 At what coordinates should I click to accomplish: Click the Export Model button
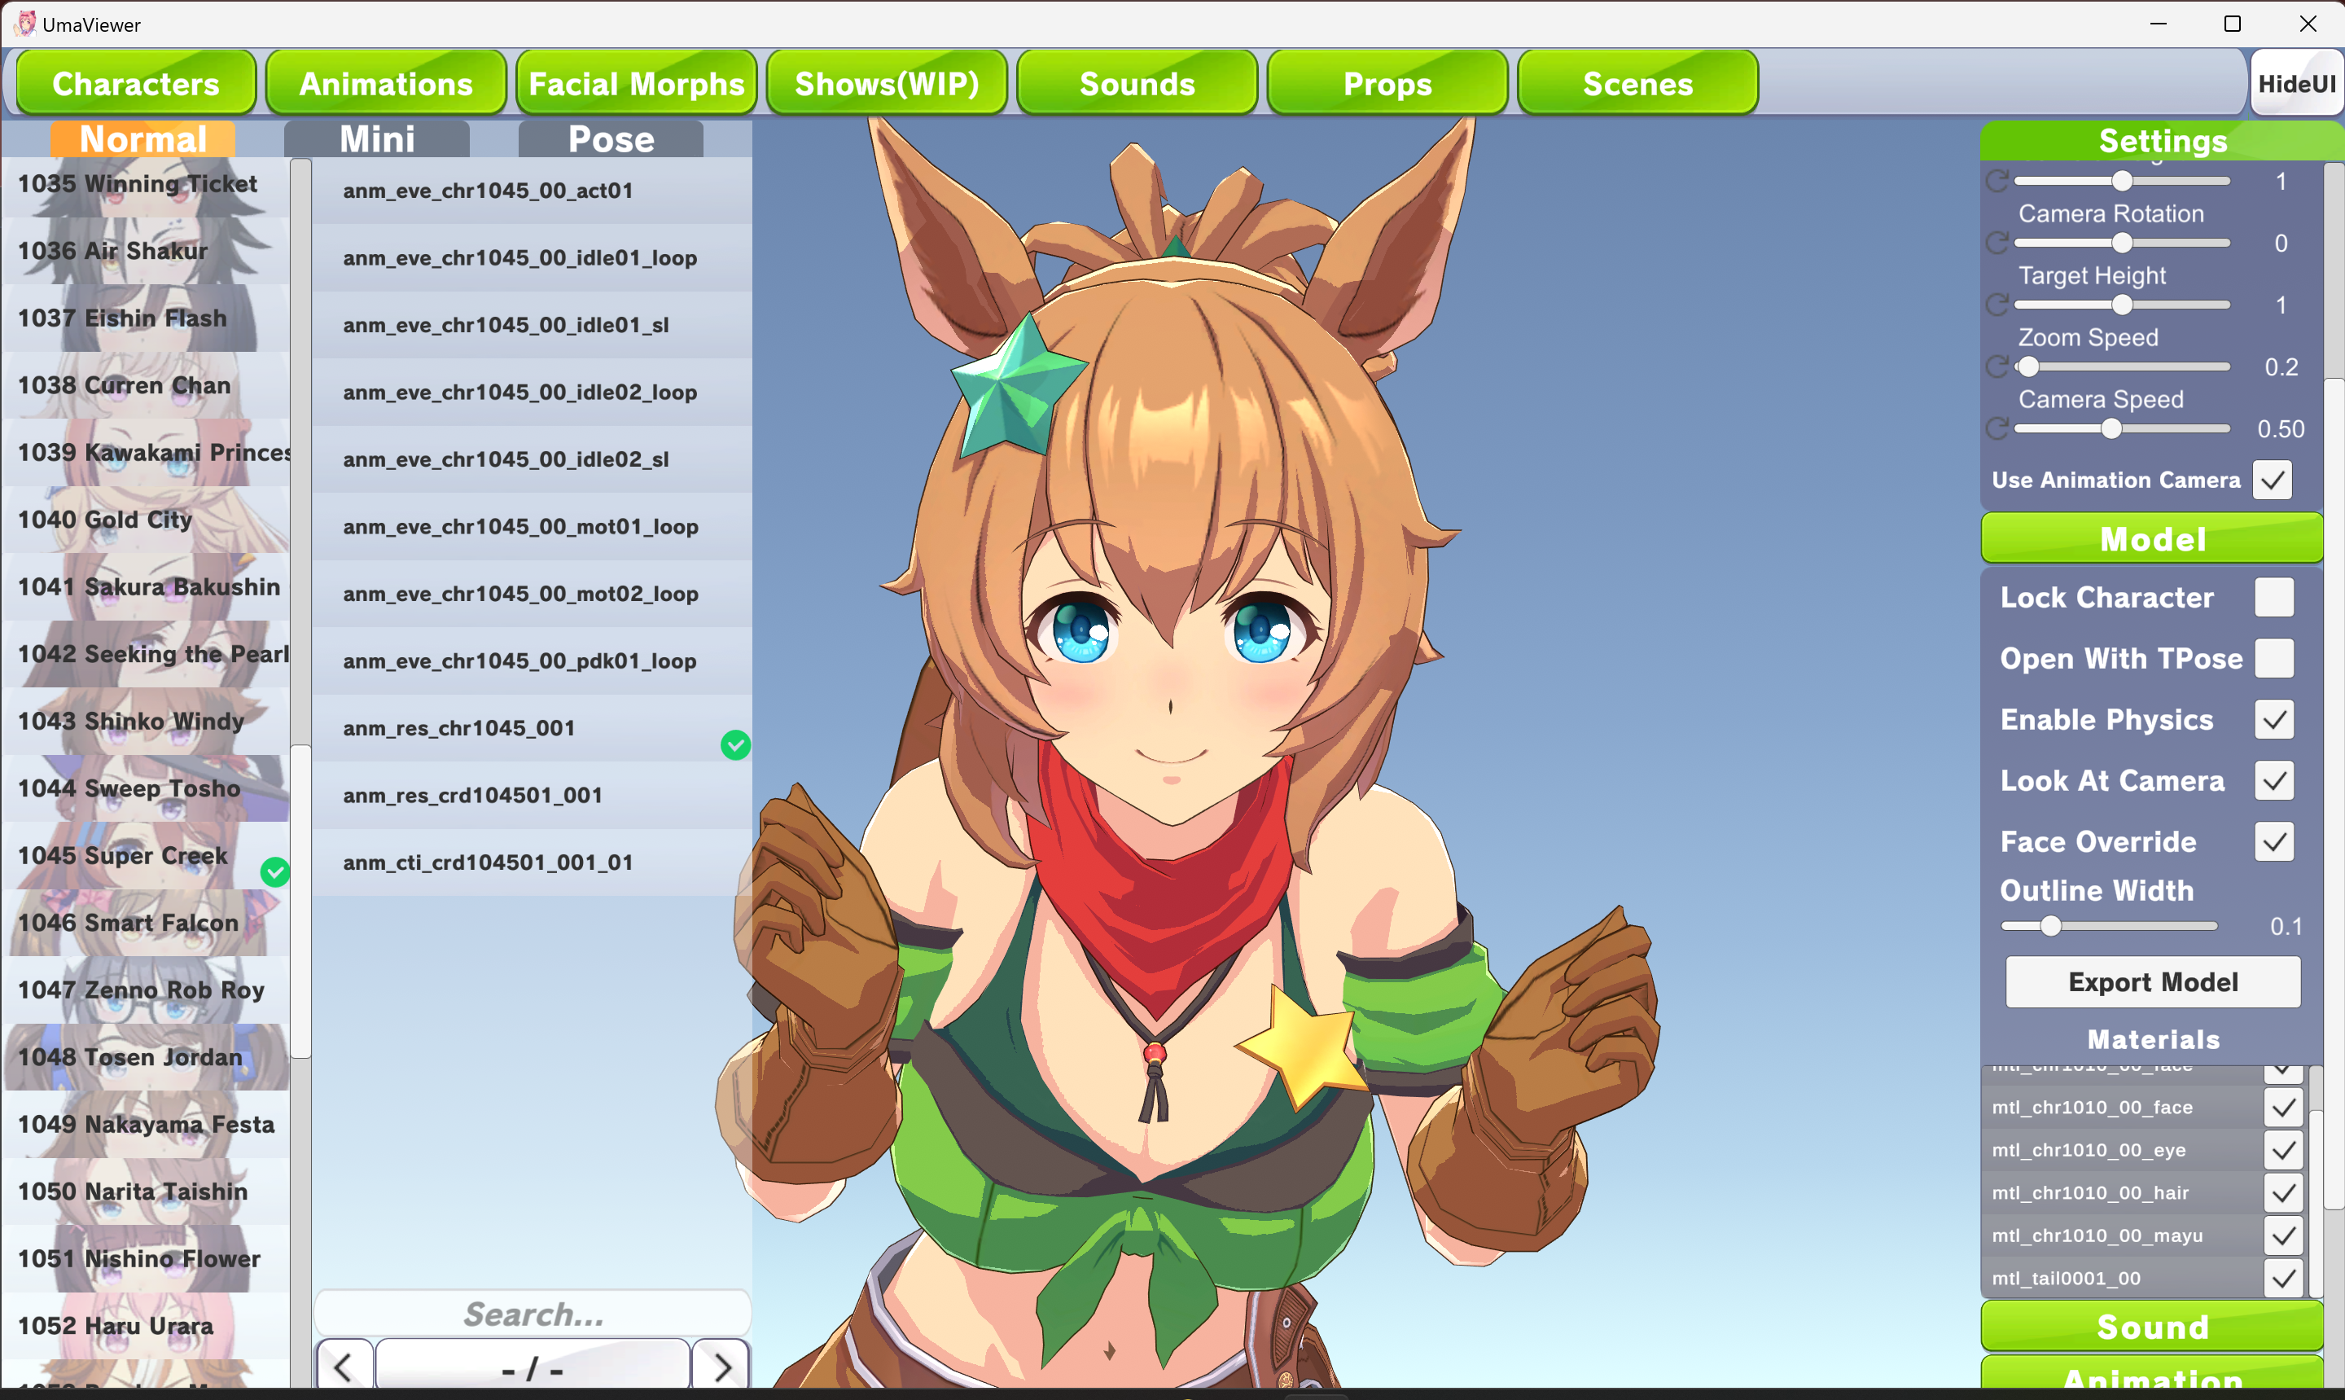click(2153, 982)
